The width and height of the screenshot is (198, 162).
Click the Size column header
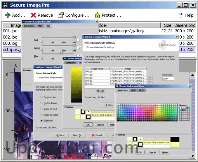168,25
